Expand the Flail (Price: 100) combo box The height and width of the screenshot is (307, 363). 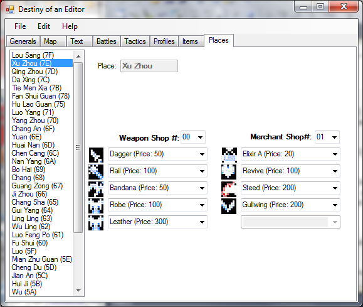click(202, 171)
